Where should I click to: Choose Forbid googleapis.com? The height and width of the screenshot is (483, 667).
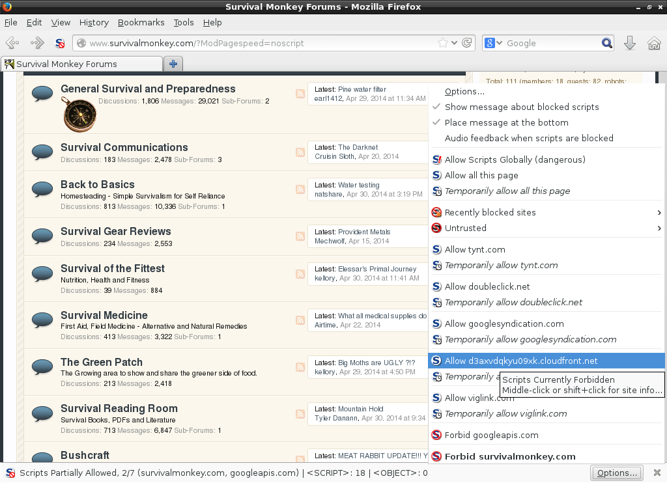(546, 435)
